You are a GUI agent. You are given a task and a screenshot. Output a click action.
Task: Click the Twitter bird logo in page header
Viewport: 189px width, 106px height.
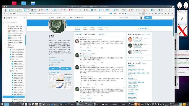pyautogui.click(x=100, y=18)
